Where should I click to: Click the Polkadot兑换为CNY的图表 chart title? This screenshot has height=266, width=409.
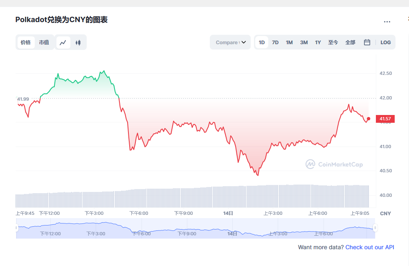point(62,20)
